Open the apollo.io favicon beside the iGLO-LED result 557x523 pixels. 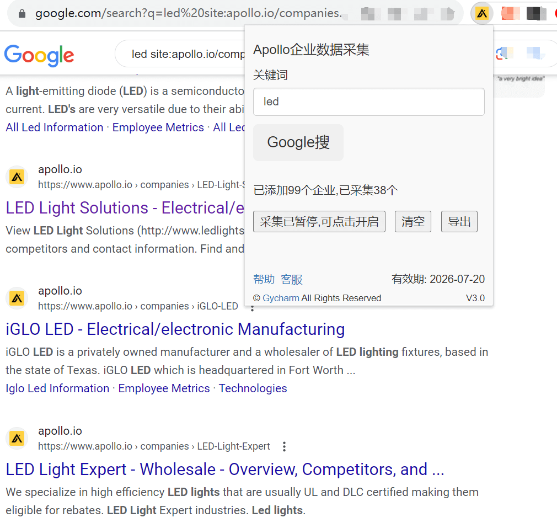[17, 298]
